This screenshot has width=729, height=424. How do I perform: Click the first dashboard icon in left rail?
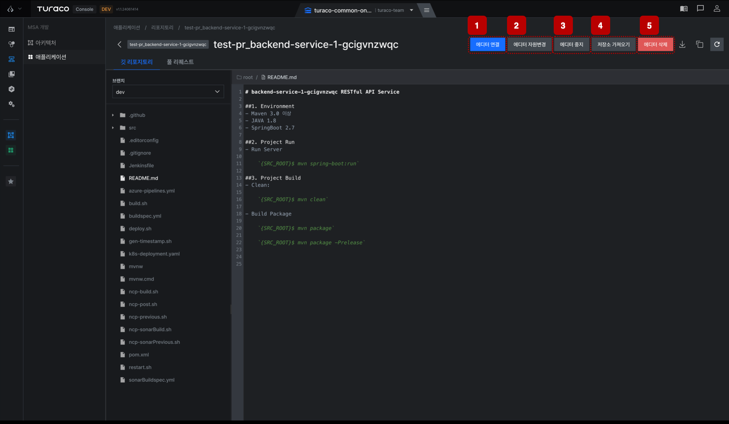11,29
